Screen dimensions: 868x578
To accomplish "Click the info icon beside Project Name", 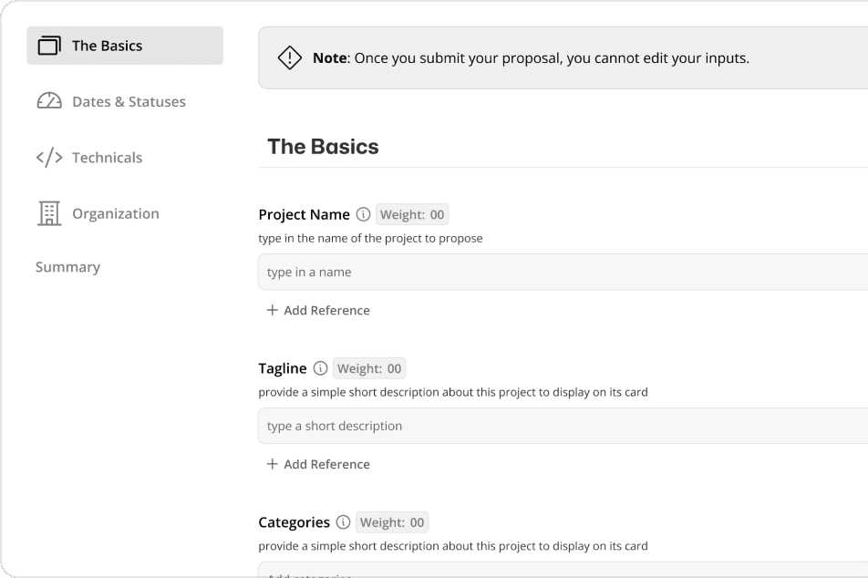I will coord(363,215).
